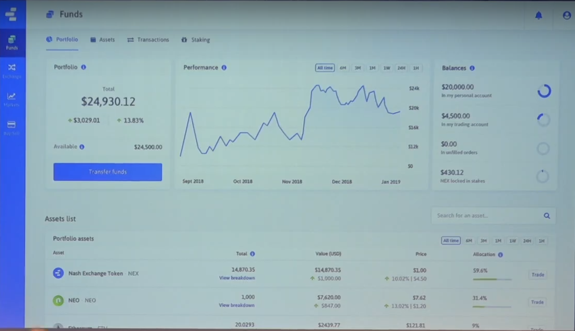
Task: Select All time range on Performance chart
Action: click(x=324, y=68)
